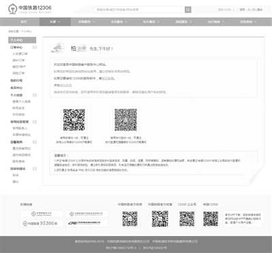The image size is (272, 253).
Task: Open 我的行程 in the sidebar
Action: coord(16,80)
